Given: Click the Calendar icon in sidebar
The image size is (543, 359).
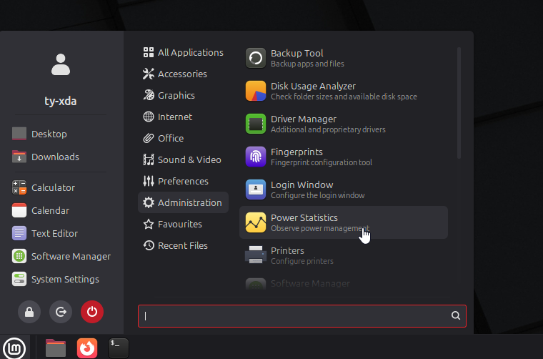Looking at the screenshot, I should tap(19, 210).
